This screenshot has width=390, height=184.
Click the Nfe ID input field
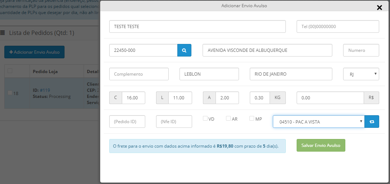tap(174, 122)
